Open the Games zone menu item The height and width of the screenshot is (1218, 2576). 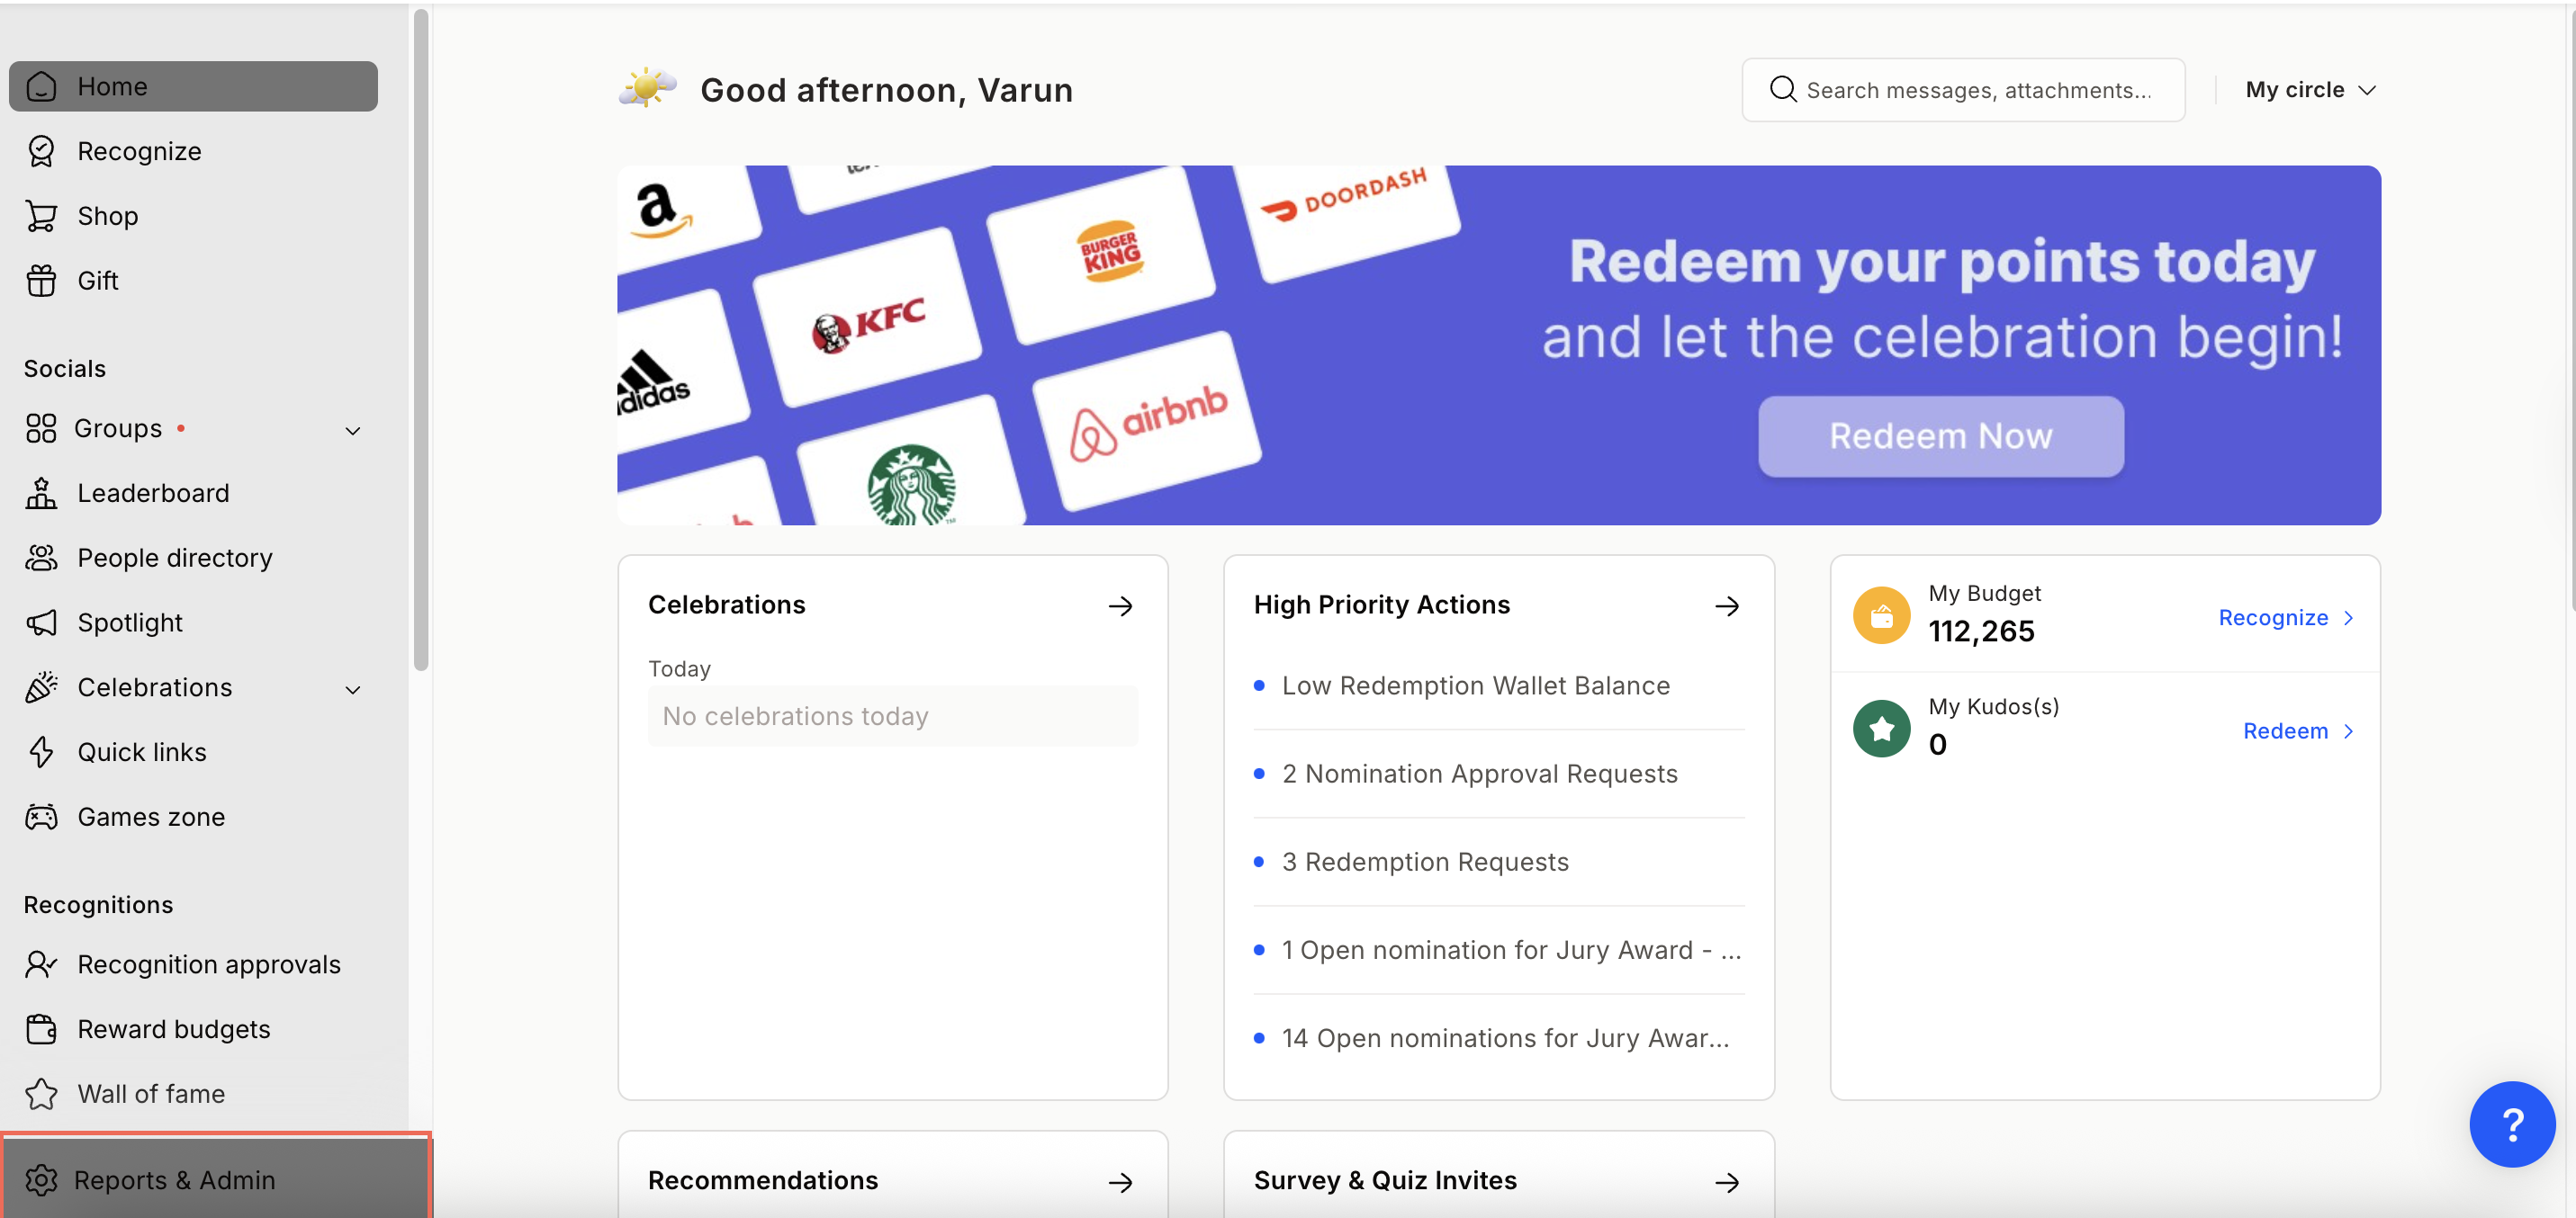193,818
